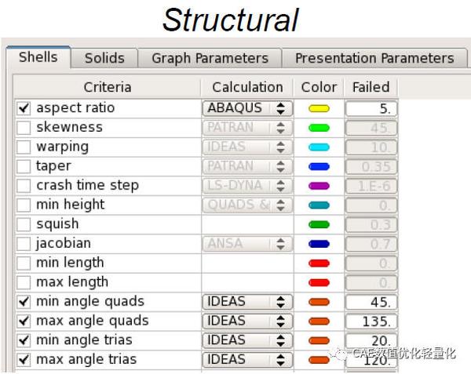Image resolution: width=471 pixels, height=374 pixels.
Task: Click the green skewness color swatch
Action: click(x=319, y=128)
